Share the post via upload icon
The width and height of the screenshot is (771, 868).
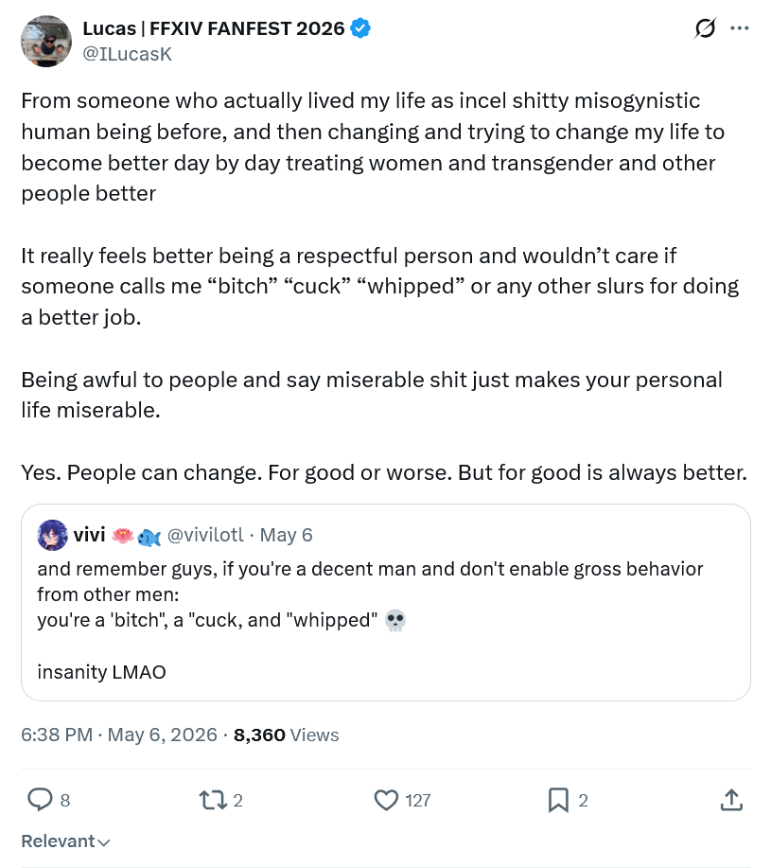731,800
